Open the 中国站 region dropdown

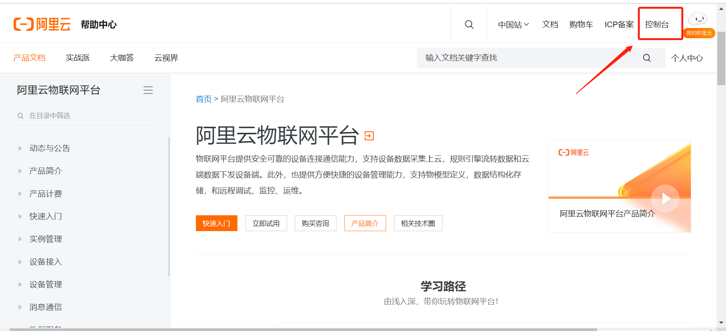(513, 25)
